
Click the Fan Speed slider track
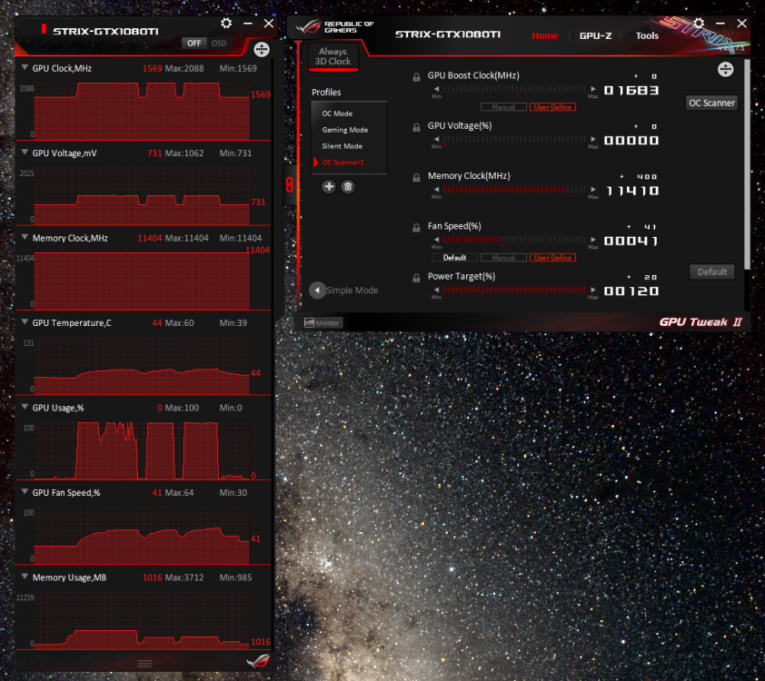coord(515,240)
